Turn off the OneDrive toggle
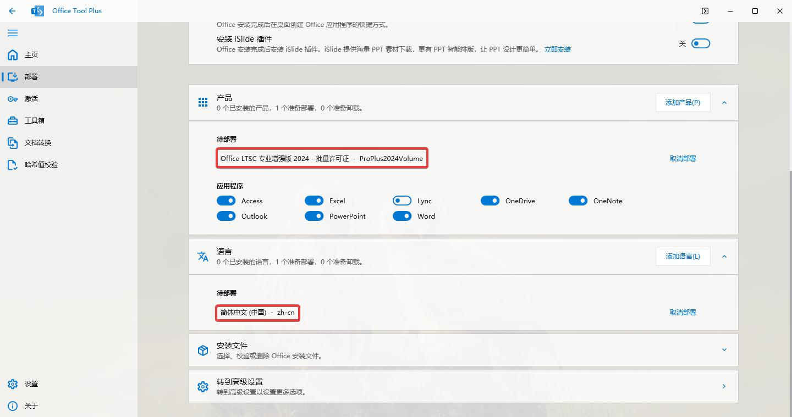This screenshot has width=792, height=417. tap(490, 201)
